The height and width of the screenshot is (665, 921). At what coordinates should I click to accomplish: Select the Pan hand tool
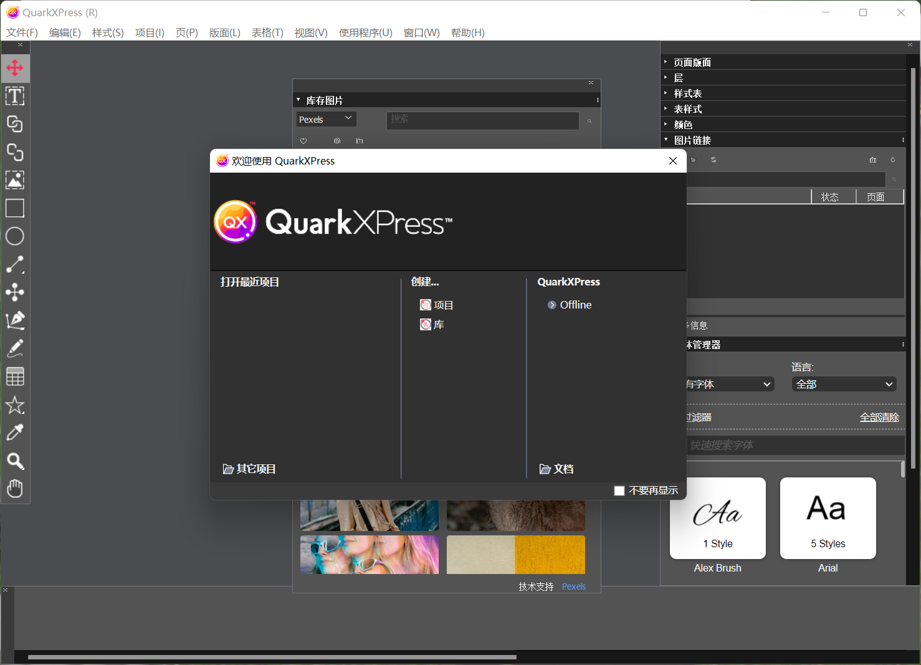click(x=15, y=489)
